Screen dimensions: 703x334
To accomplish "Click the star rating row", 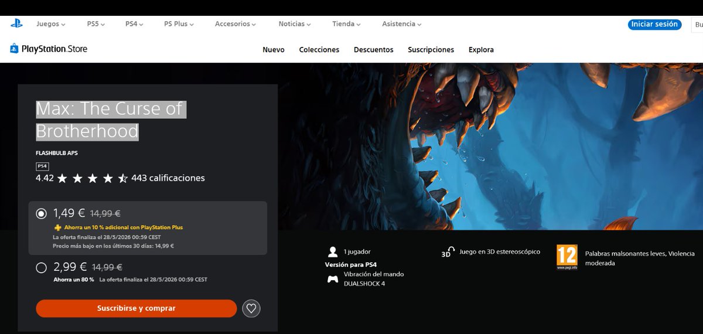I will coord(93,178).
